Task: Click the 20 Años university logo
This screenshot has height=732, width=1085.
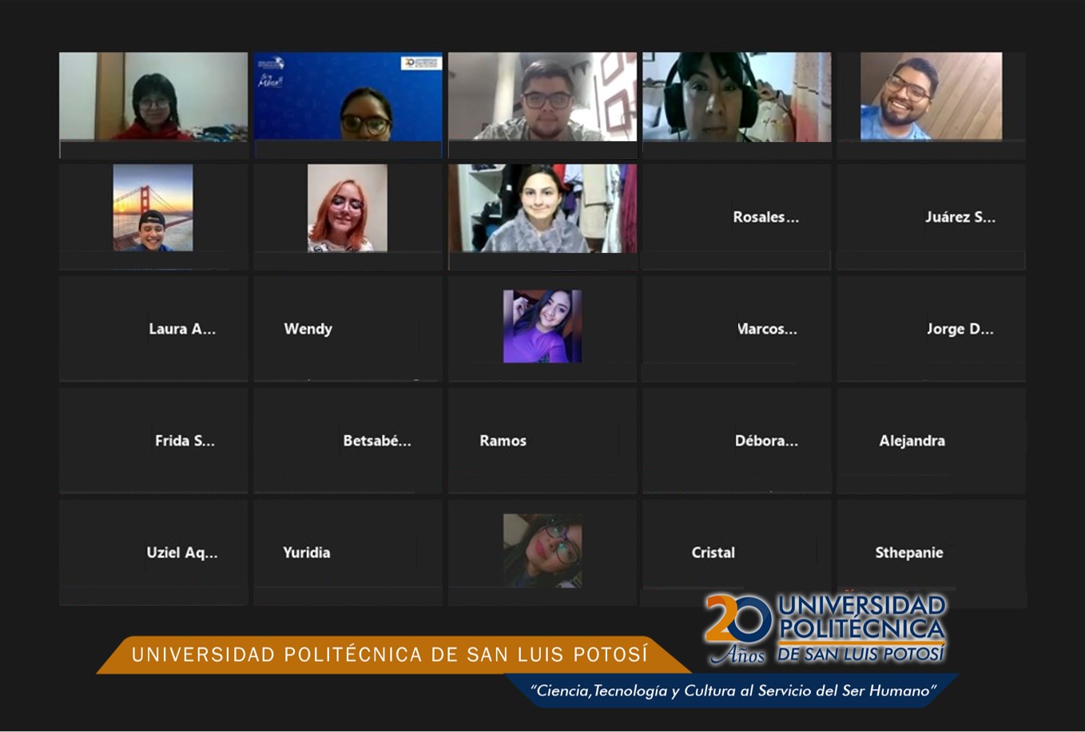Action: click(825, 628)
